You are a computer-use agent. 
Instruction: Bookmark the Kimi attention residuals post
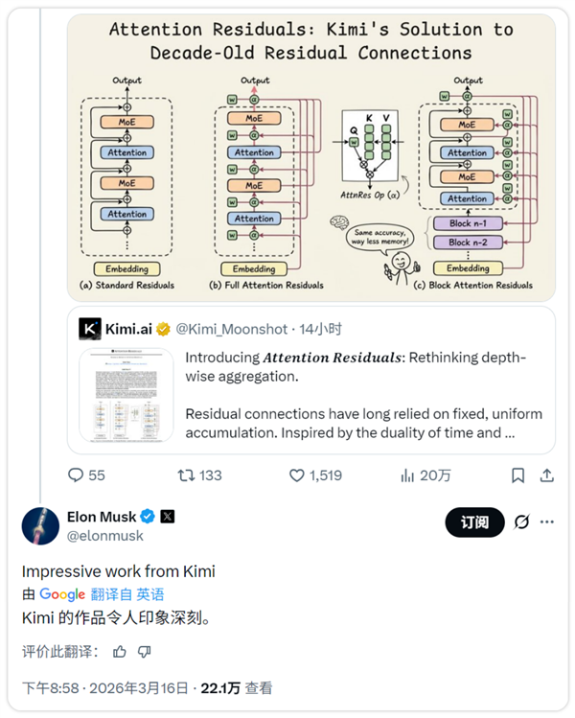(517, 475)
